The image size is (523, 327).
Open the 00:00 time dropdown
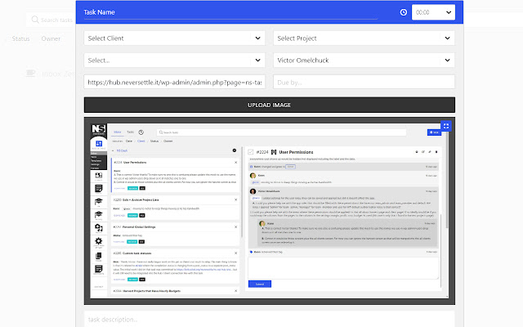click(x=433, y=12)
